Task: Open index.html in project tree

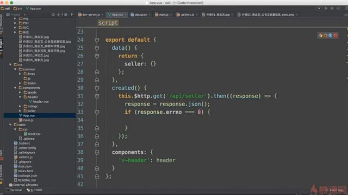Action: pos(23,171)
